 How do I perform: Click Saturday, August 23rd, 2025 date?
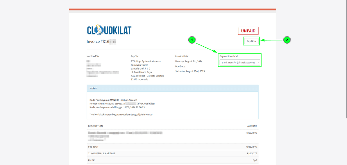(190, 71)
